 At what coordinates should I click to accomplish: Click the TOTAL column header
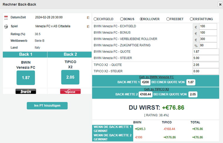[x=195, y=122]
